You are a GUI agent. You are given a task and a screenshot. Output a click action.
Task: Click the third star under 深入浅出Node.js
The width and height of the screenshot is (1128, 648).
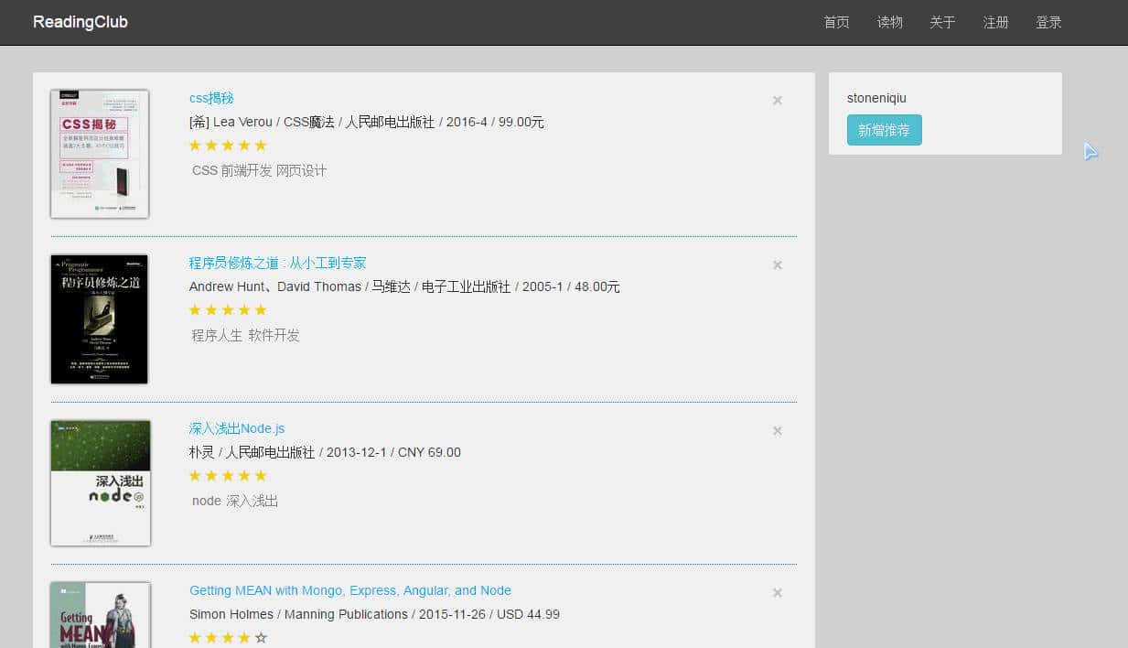227,475
